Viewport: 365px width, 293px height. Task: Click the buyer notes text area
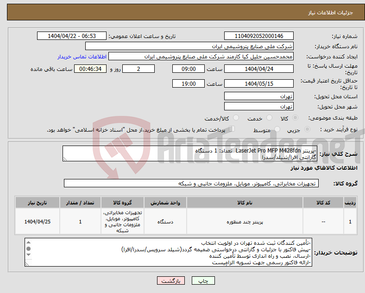click(x=168, y=252)
